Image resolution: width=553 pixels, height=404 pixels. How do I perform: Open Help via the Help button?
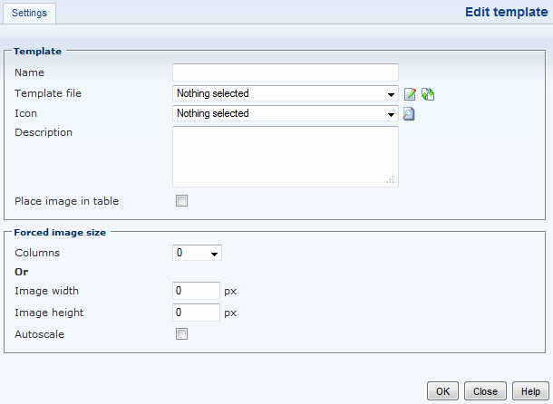tap(530, 391)
